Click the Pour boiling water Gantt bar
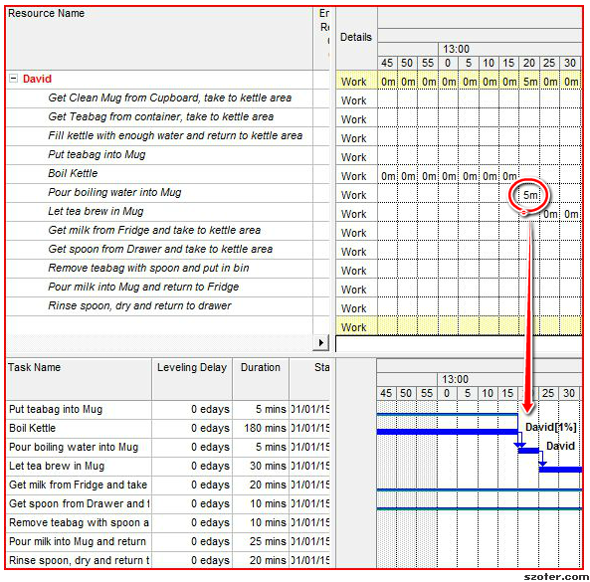Image resolution: width=590 pixels, height=582 pixels. [528, 451]
